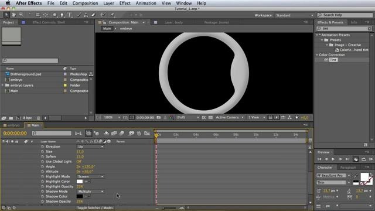Open the 100% magnification dropdown
This screenshot has height=211, width=375.
pyautogui.click(x=112, y=117)
